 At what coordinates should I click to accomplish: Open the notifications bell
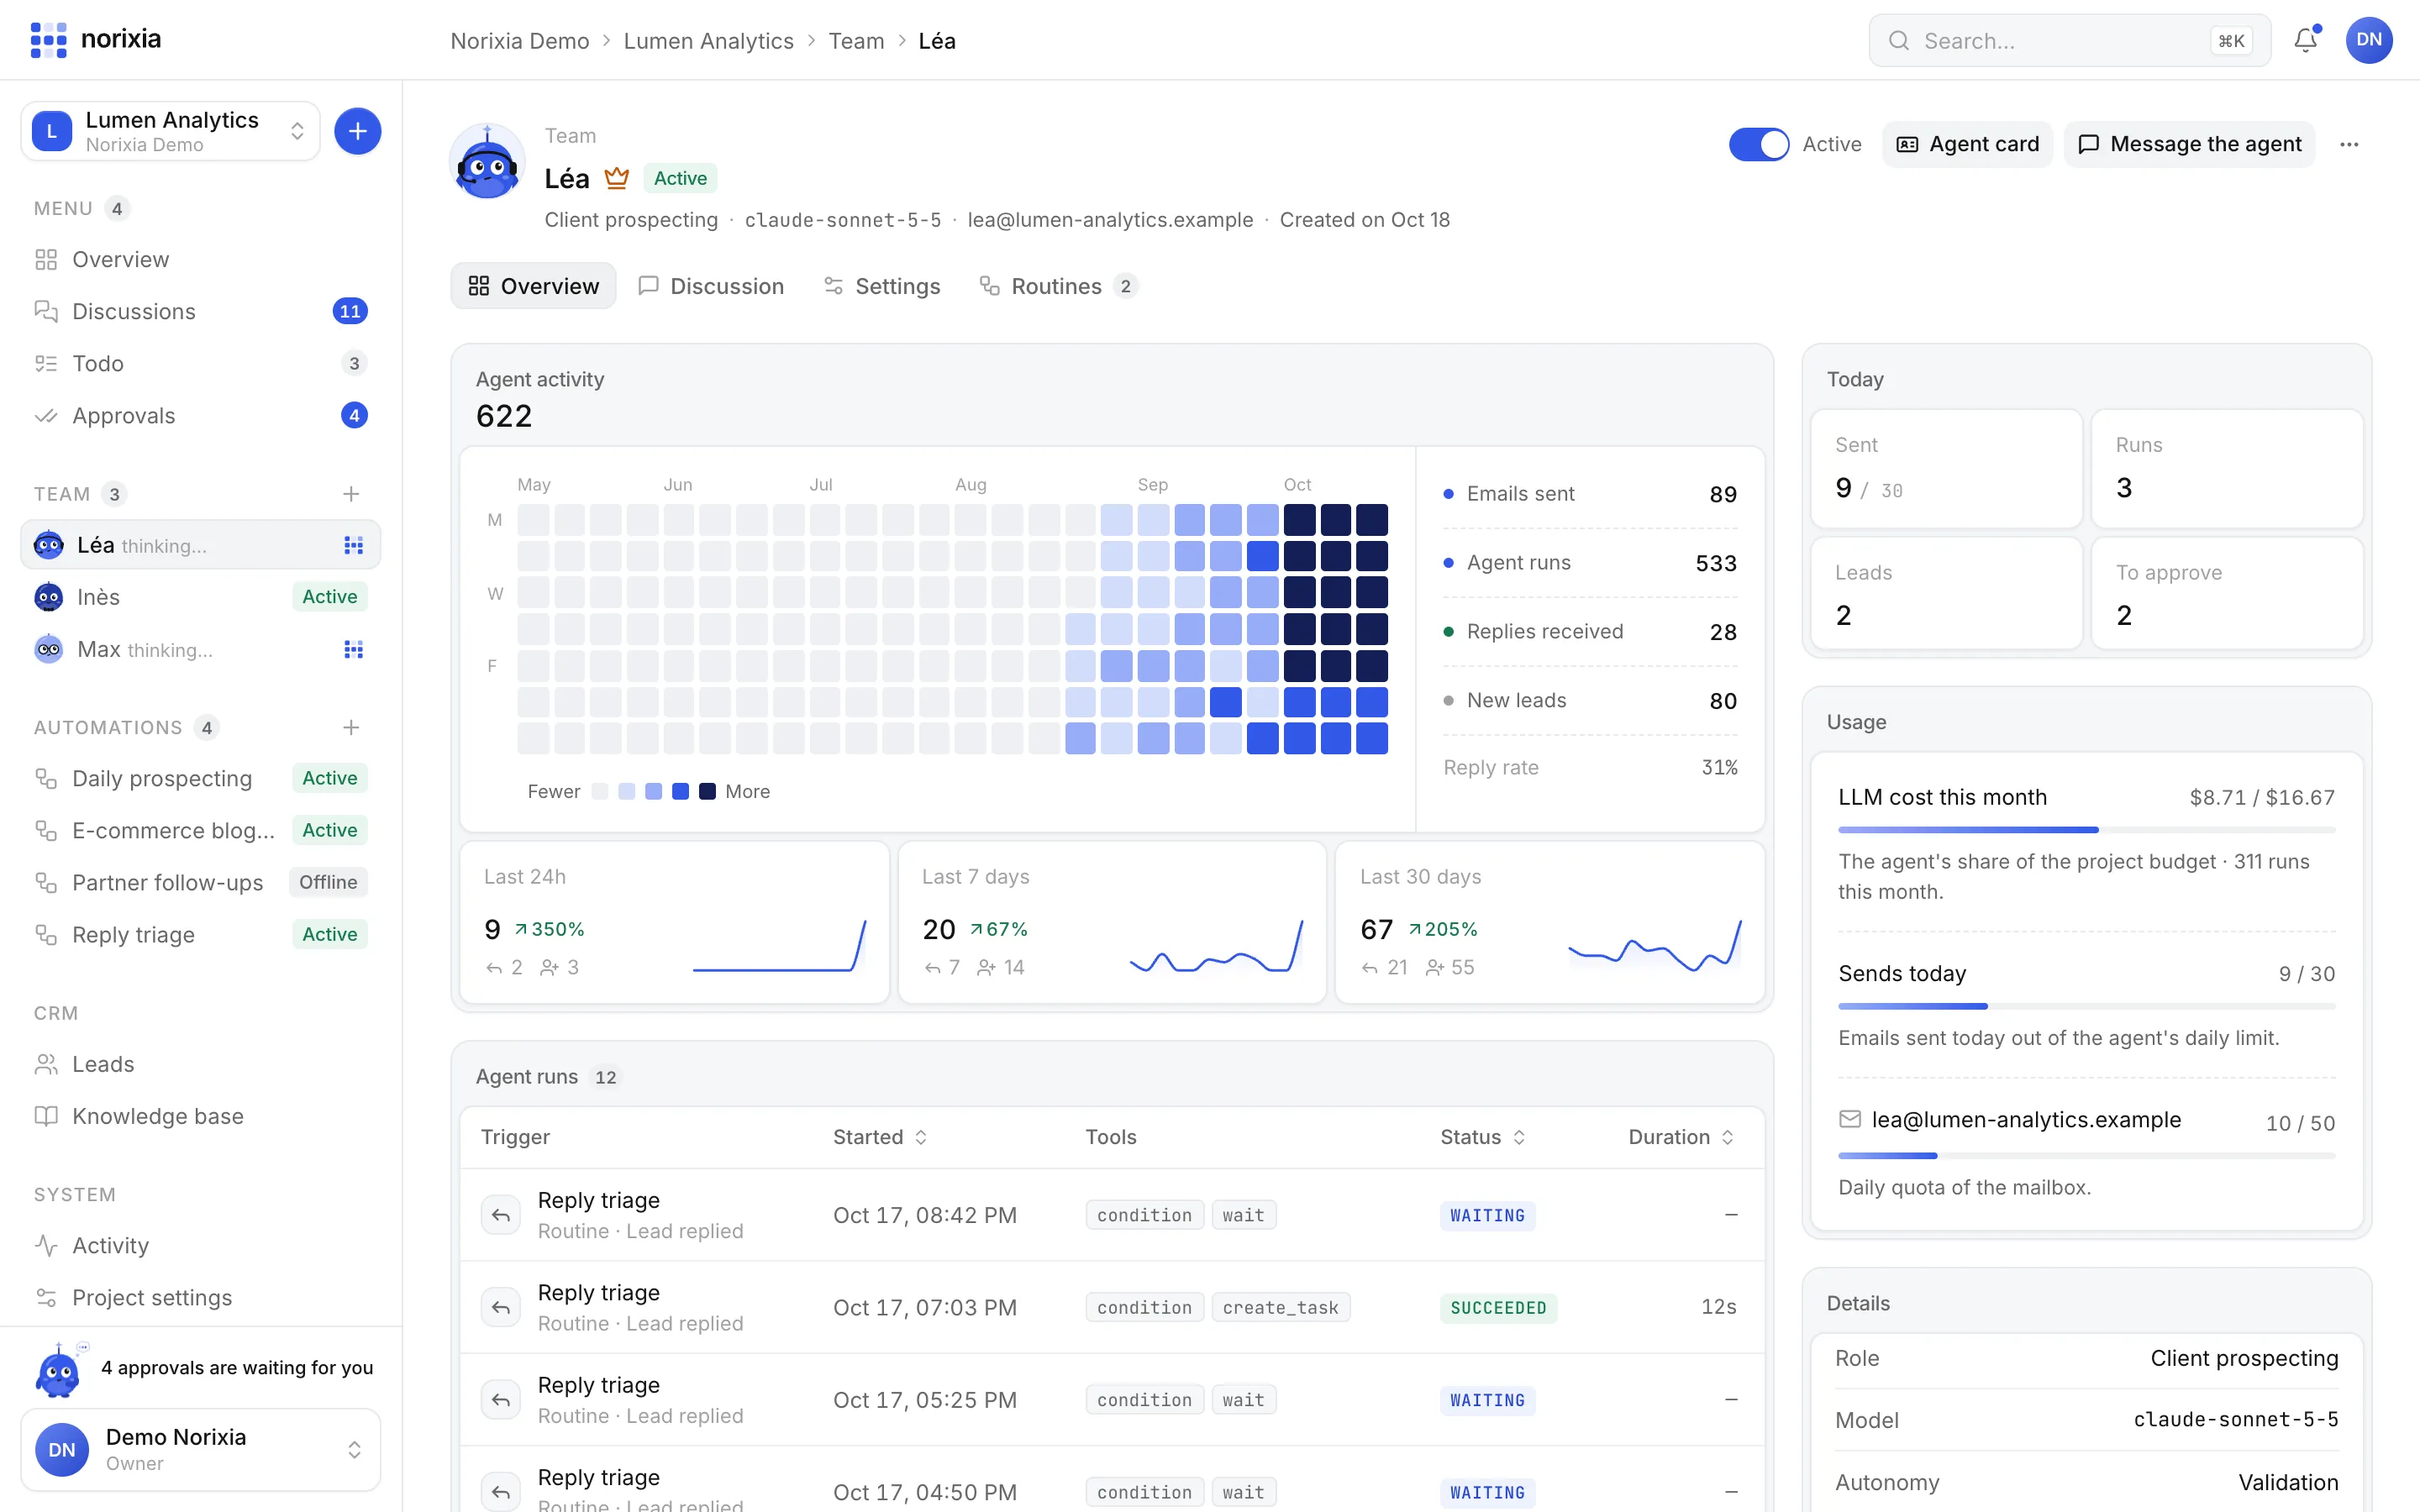[x=2305, y=40]
